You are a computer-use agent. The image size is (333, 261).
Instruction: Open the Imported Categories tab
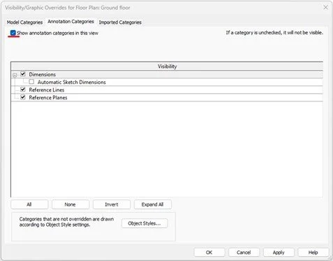(x=120, y=22)
